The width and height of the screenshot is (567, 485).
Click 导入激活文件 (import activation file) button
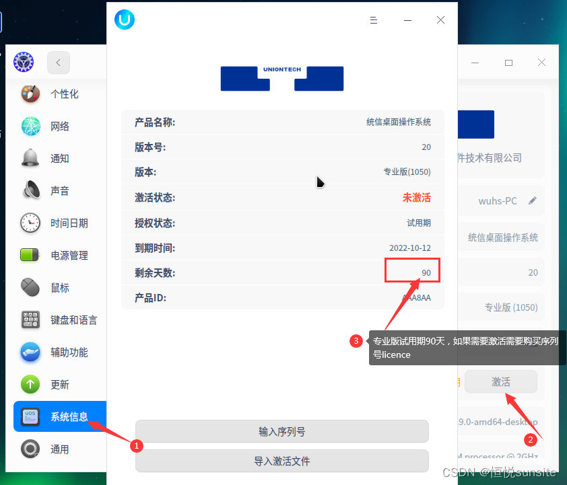tap(282, 461)
